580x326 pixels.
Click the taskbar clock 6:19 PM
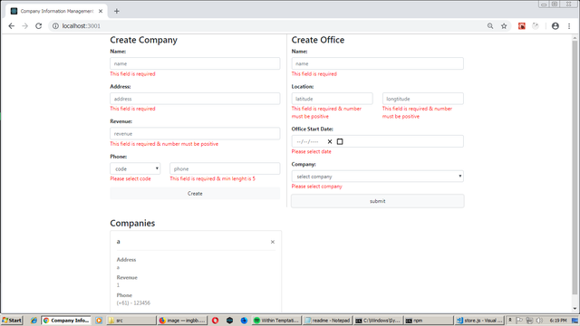tap(558, 321)
